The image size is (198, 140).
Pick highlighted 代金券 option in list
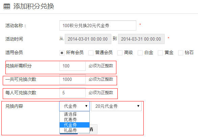(75, 125)
